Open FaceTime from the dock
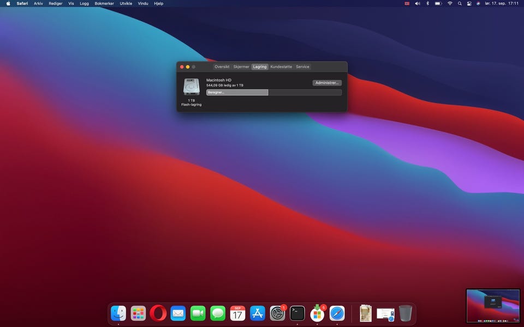524x327 pixels. [198, 313]
